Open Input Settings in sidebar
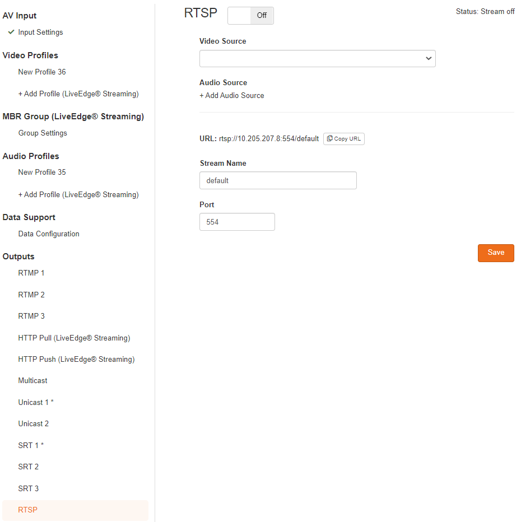 [40, 32]
